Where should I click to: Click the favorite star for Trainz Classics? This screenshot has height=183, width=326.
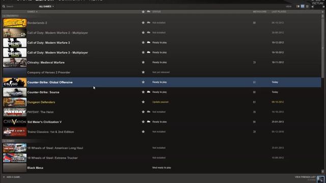coord(143,132)
